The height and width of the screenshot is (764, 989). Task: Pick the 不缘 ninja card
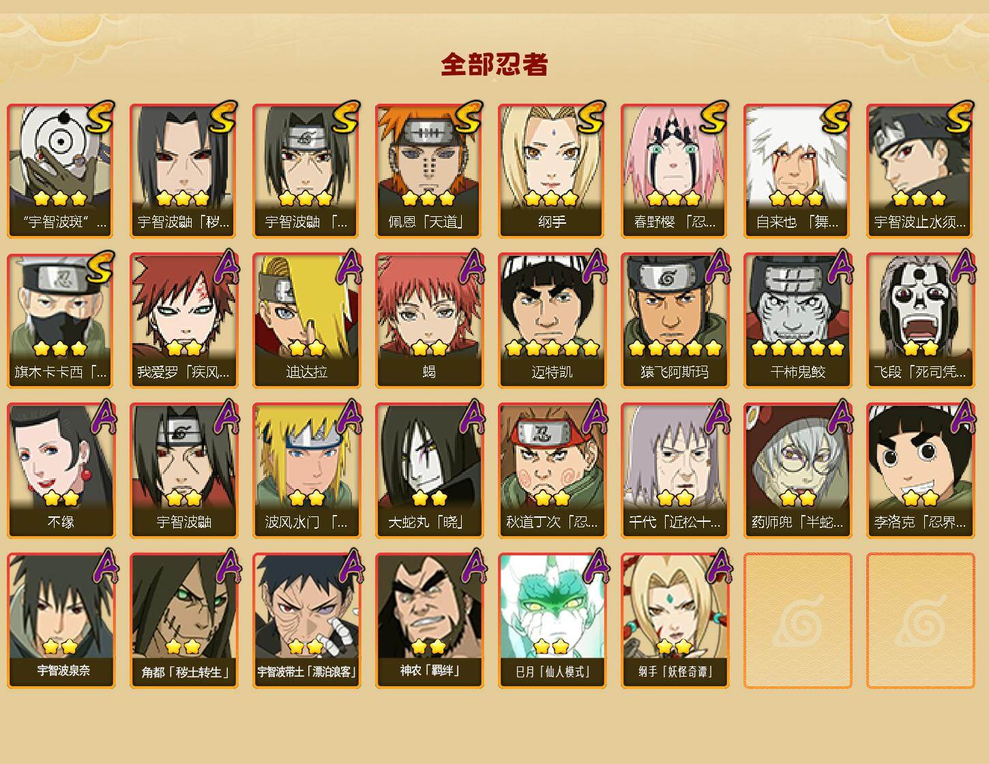click(61, 471)
